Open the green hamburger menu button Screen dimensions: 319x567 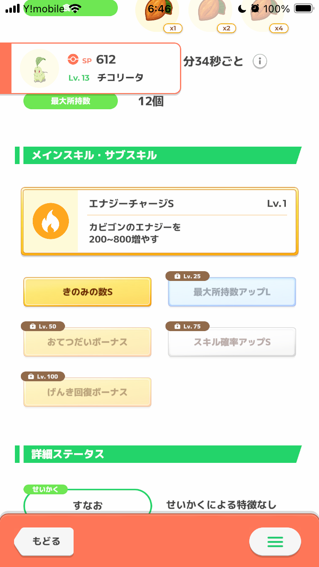coord(275,541)
